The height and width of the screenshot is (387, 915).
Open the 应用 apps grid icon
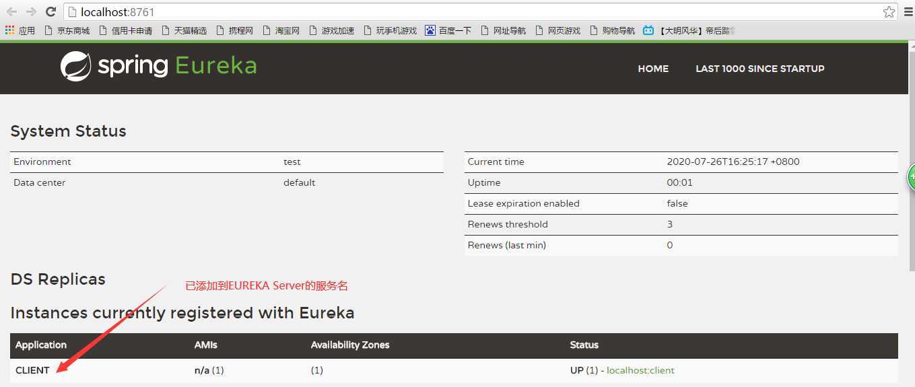(x=20, y=30)
